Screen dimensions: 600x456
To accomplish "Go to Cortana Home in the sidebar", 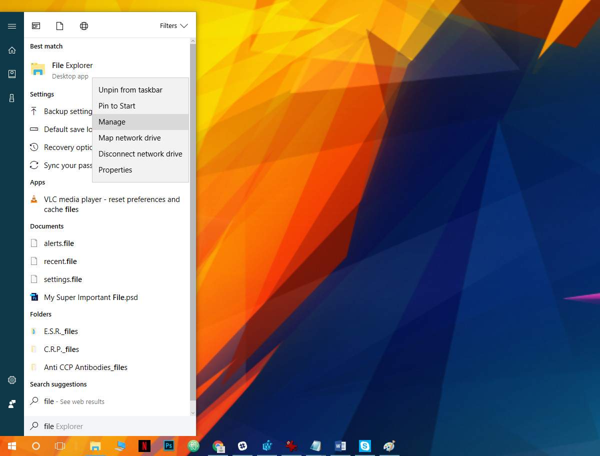I will coord(12,50).
